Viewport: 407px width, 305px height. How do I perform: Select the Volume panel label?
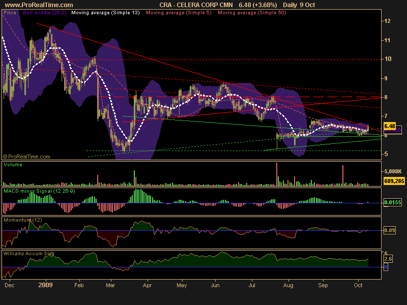[x=13, y=165]
